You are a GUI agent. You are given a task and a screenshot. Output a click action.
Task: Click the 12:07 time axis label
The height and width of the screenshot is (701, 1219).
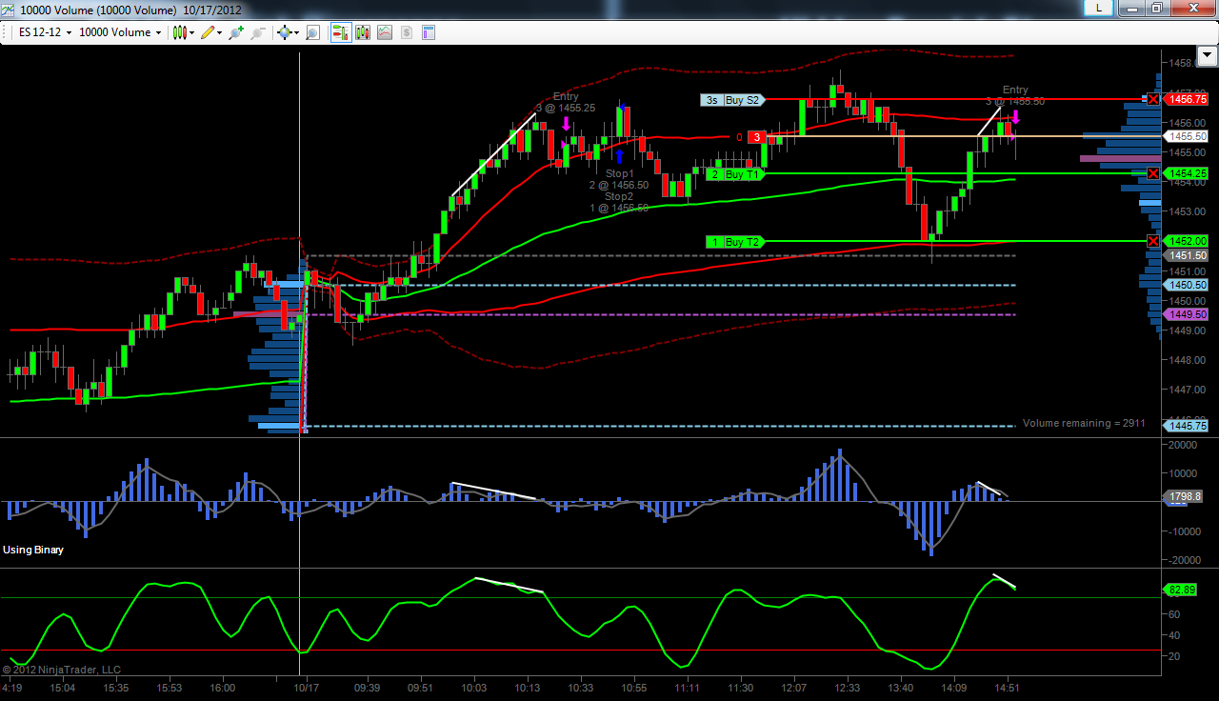[x=793, y=688]
